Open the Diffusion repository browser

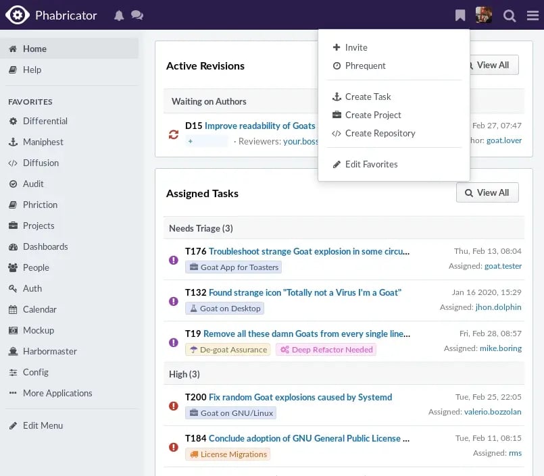[42, 163]
